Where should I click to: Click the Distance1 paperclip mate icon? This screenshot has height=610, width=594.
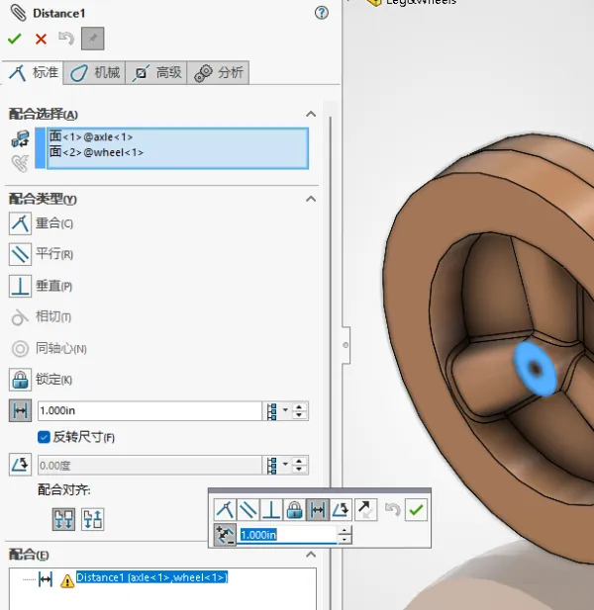coord(18,13)
